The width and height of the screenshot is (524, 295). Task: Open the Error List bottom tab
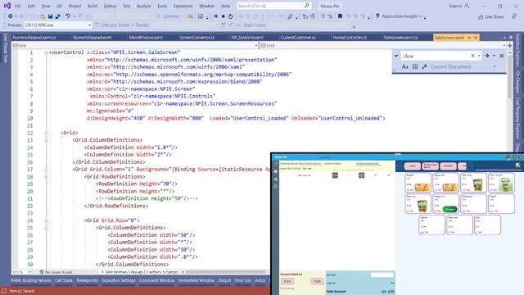[x=242, y=280]
